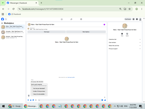Open the Michelle conversation in the list
This screenshot has width=145, height=109.
point(13,37)
